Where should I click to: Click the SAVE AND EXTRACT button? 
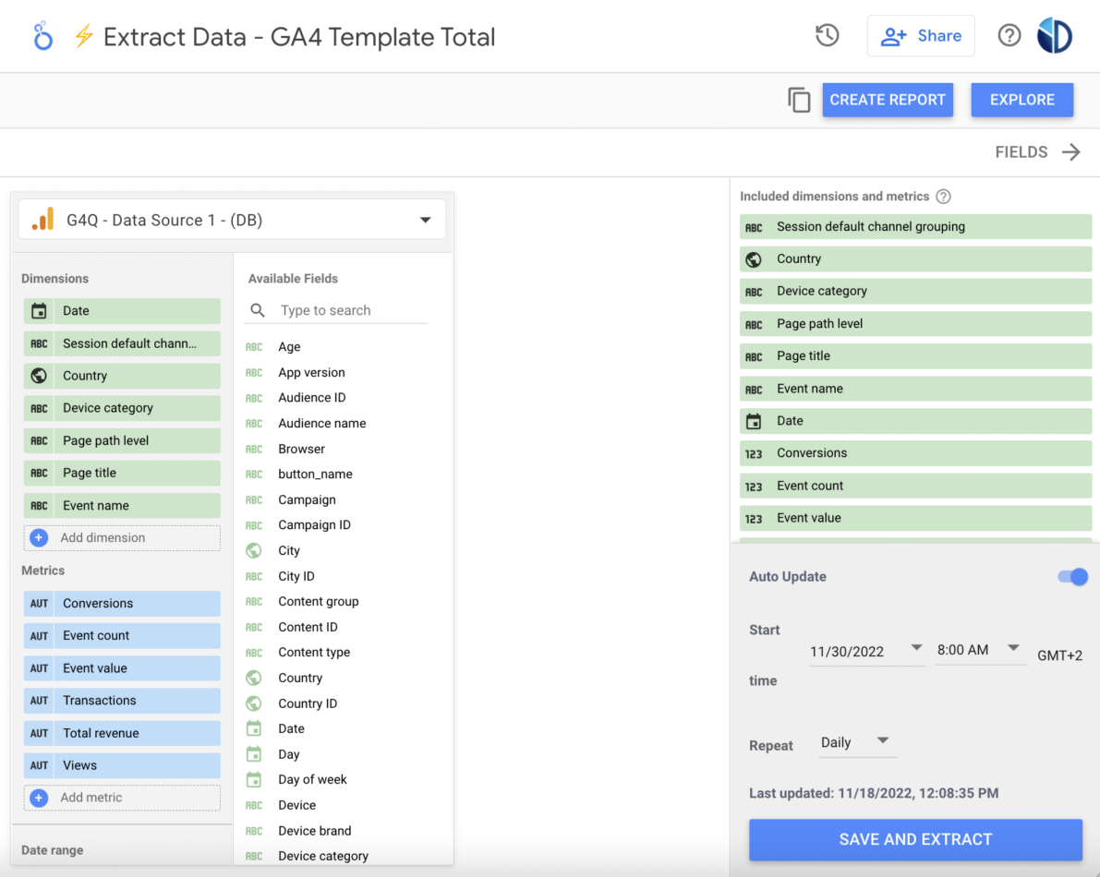915,839
